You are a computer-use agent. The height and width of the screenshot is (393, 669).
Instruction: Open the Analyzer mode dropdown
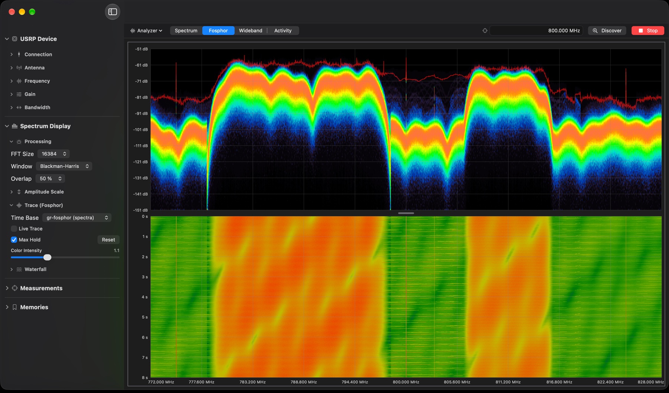[146, 30]
